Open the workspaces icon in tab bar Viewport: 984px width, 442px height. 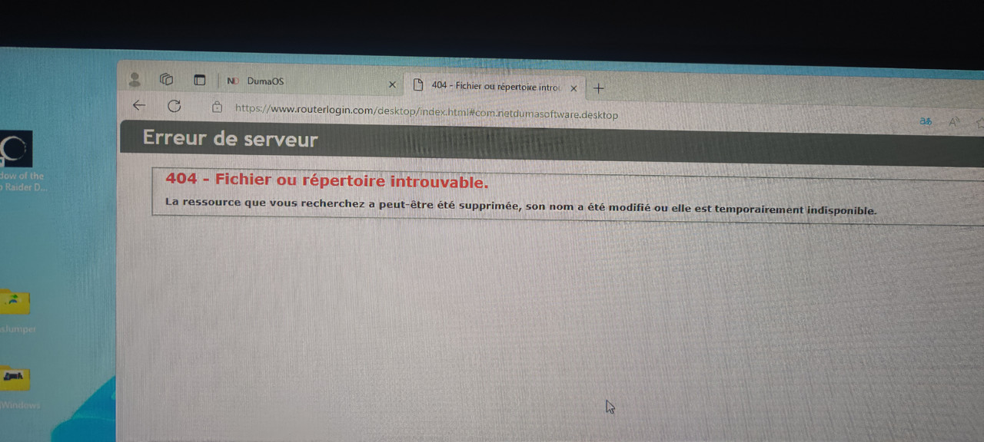point(166,79)
